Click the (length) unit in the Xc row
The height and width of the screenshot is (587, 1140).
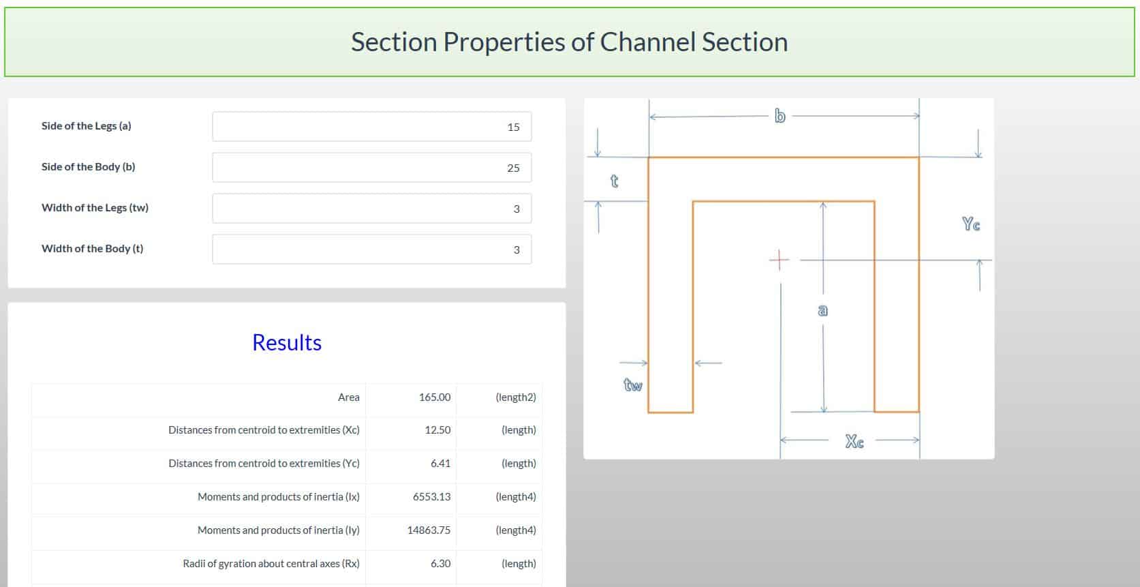(x=519, y=430)
